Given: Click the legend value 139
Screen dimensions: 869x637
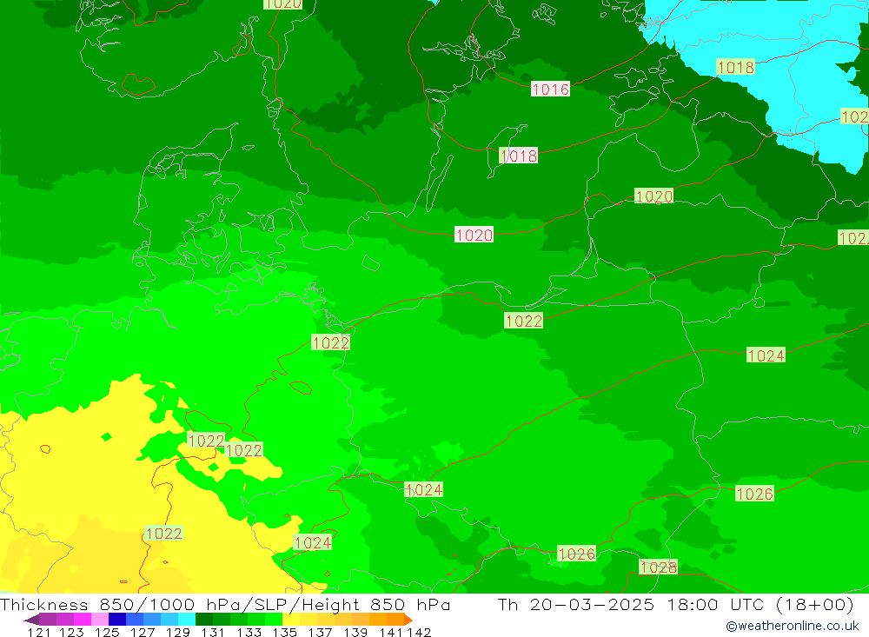Looking at the screenshot, I should (355, 632).
